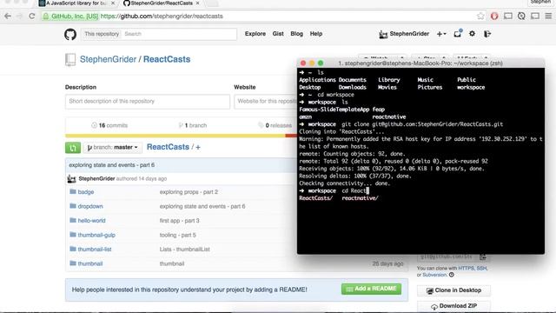Image resolution: width=556 pixels, height=313 pixels.
Task: Go back with browser back arrow
Action: pos(8,16)
